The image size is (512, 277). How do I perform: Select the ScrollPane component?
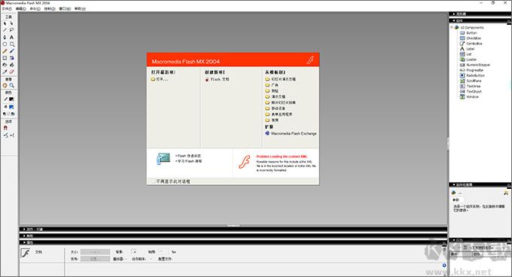pyautogui.click(x=471, y=81)
